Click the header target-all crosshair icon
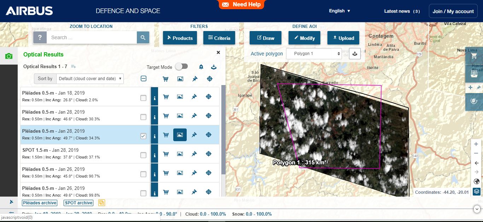 [209, 79]
